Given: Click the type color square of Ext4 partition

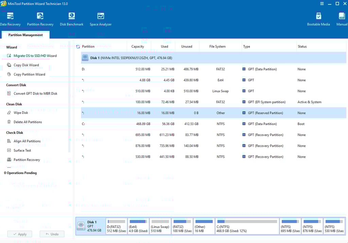Looking at the screenshot, I should click(244, 80).
